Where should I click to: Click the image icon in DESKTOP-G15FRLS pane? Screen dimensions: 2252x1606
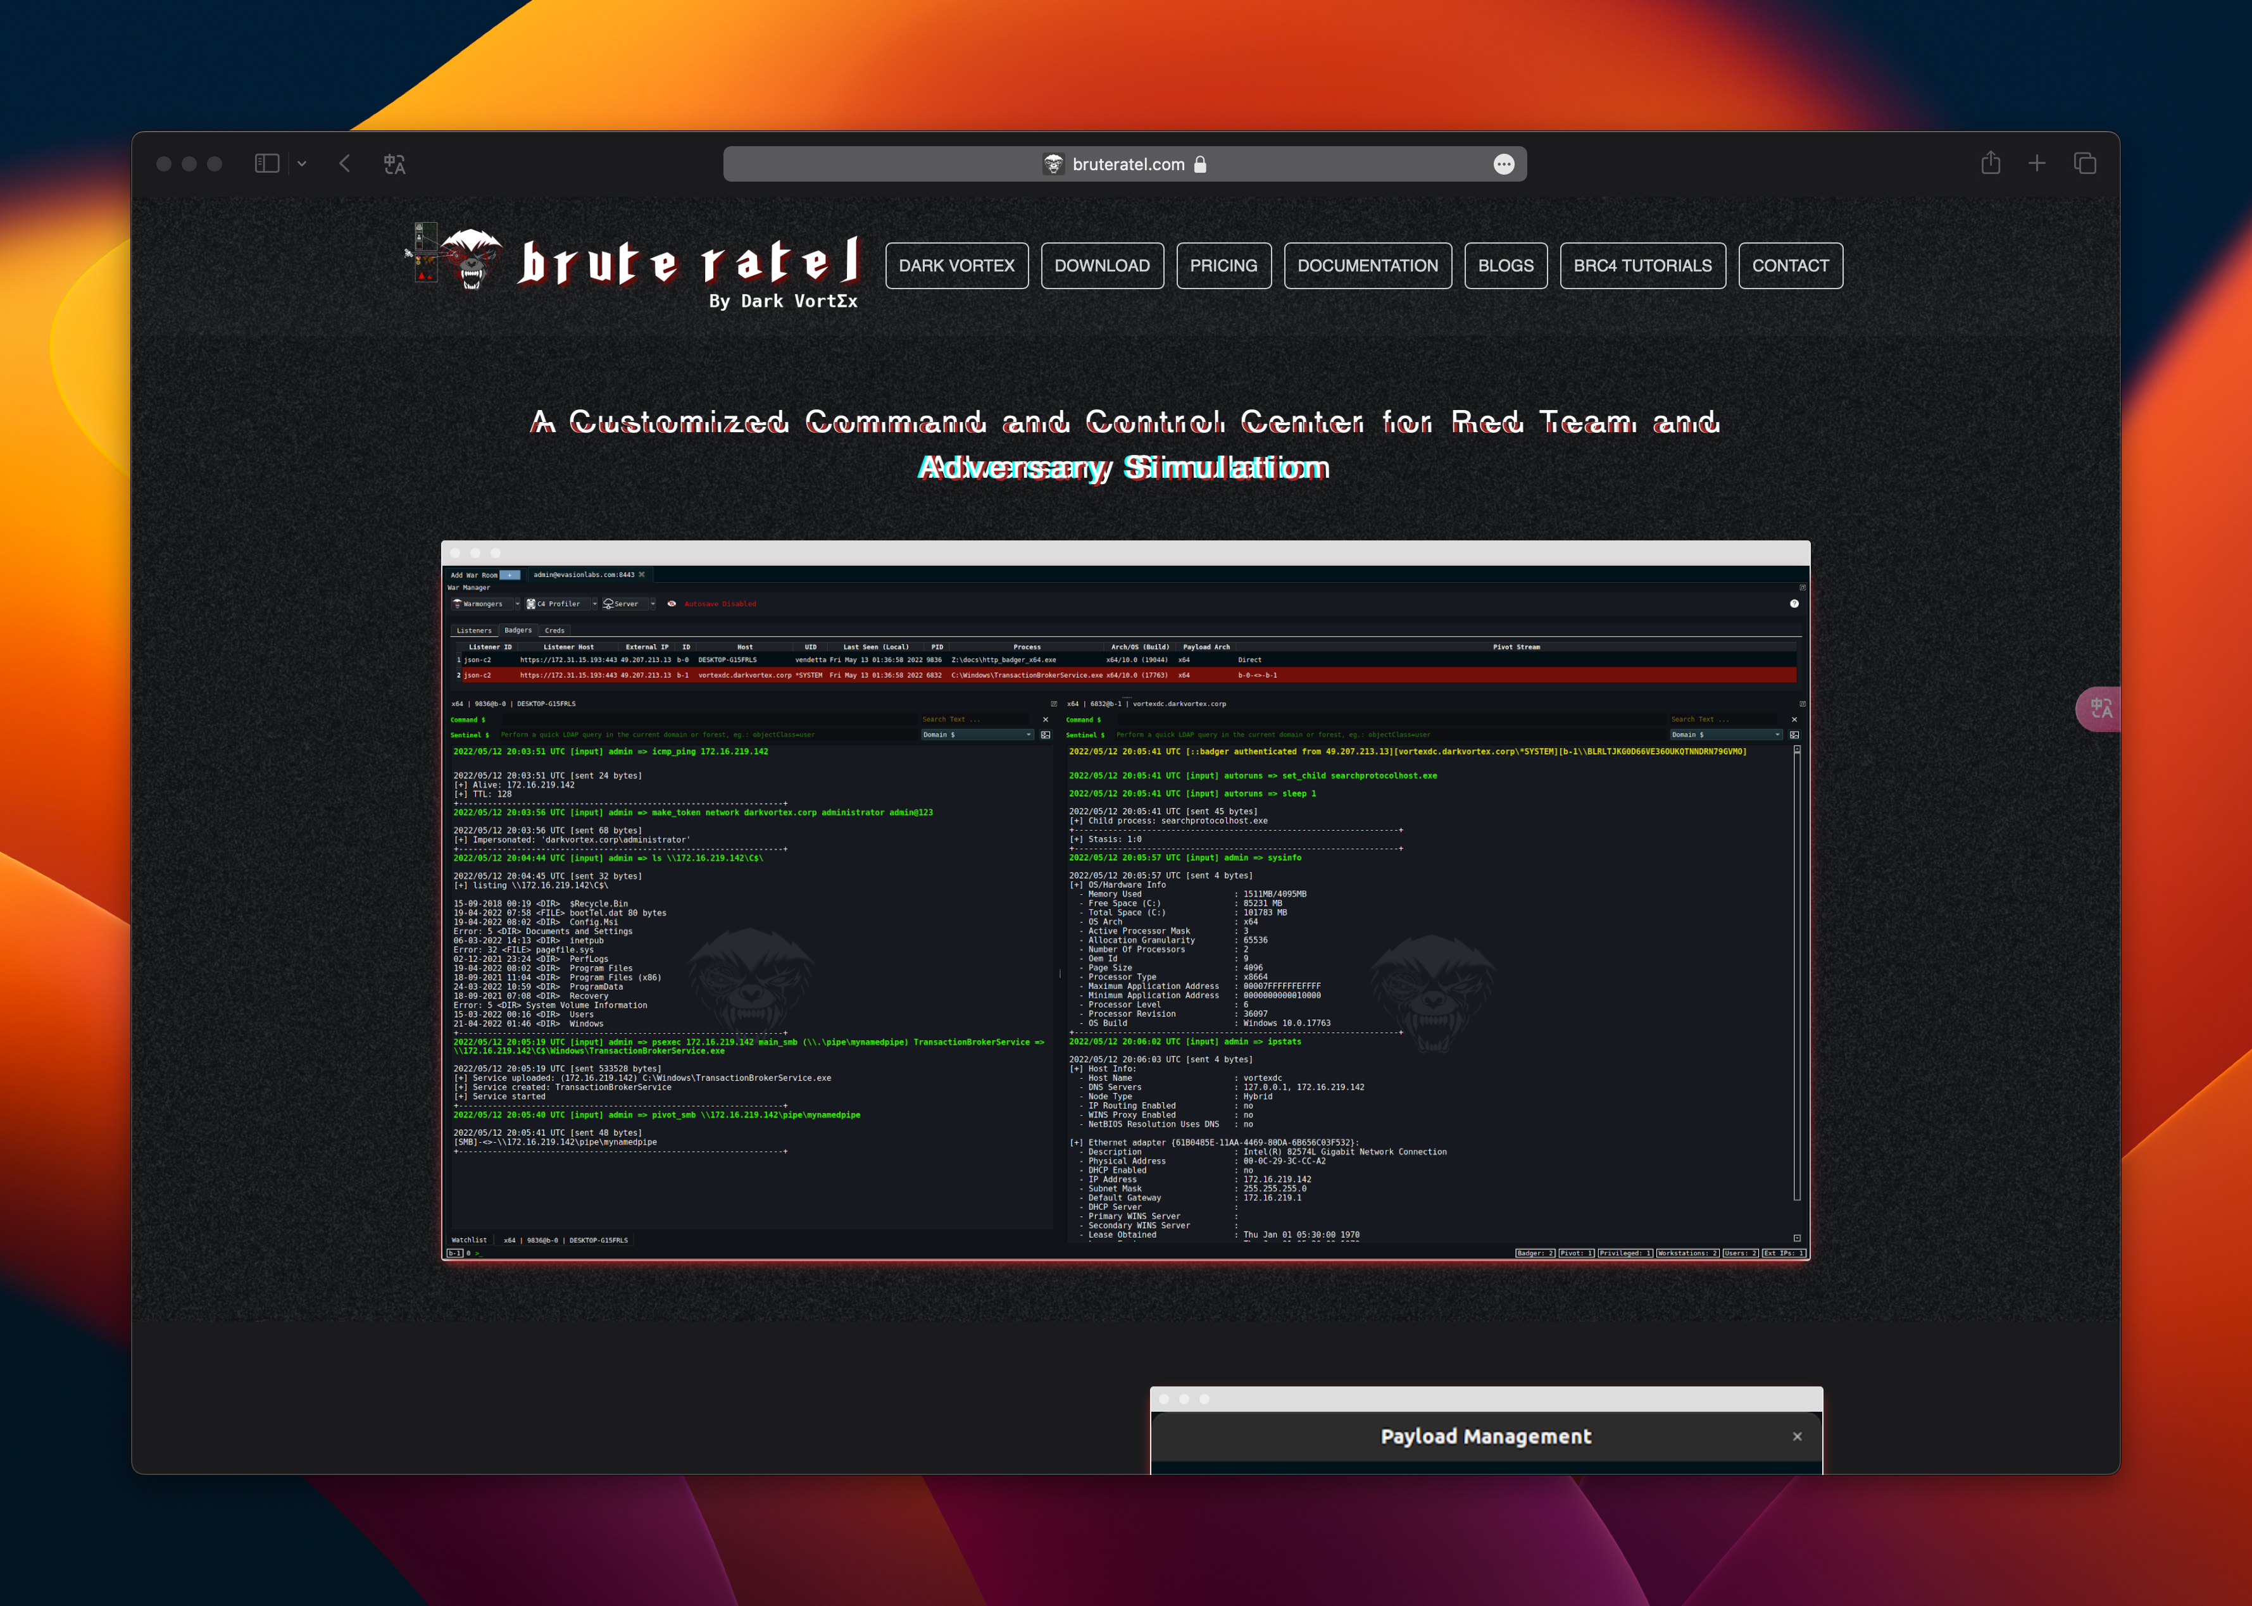tap(1046, 735)
